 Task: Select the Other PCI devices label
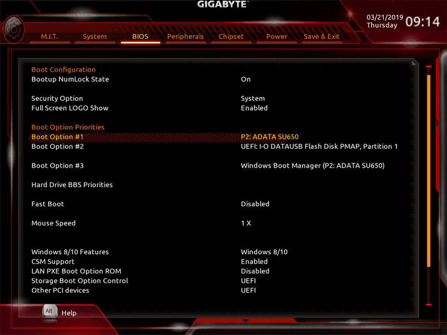point(60,290)
